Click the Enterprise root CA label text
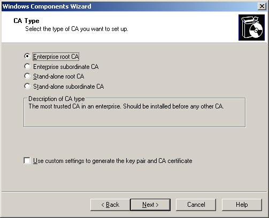 pyautogui.click(x=56, y=57)
